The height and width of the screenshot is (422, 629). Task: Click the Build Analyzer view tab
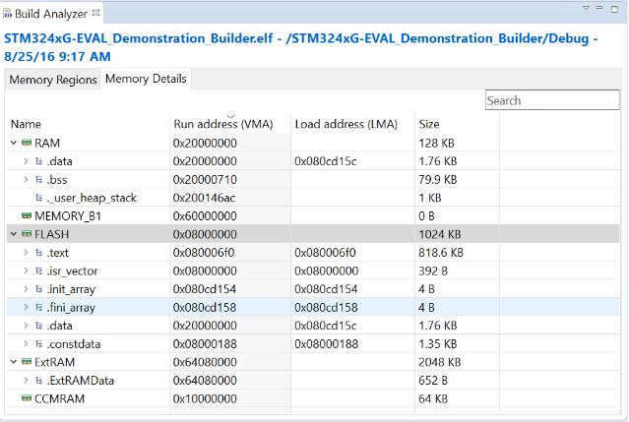(51, 14)
